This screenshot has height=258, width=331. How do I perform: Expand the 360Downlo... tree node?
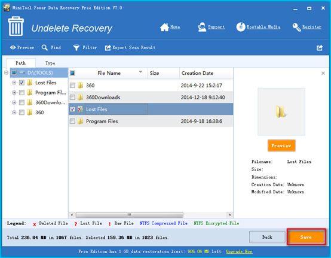14,102
